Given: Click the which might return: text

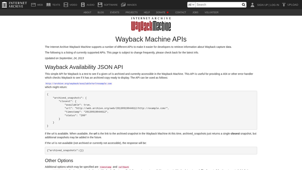Looking at the screenshot, I should click(56, 87).
